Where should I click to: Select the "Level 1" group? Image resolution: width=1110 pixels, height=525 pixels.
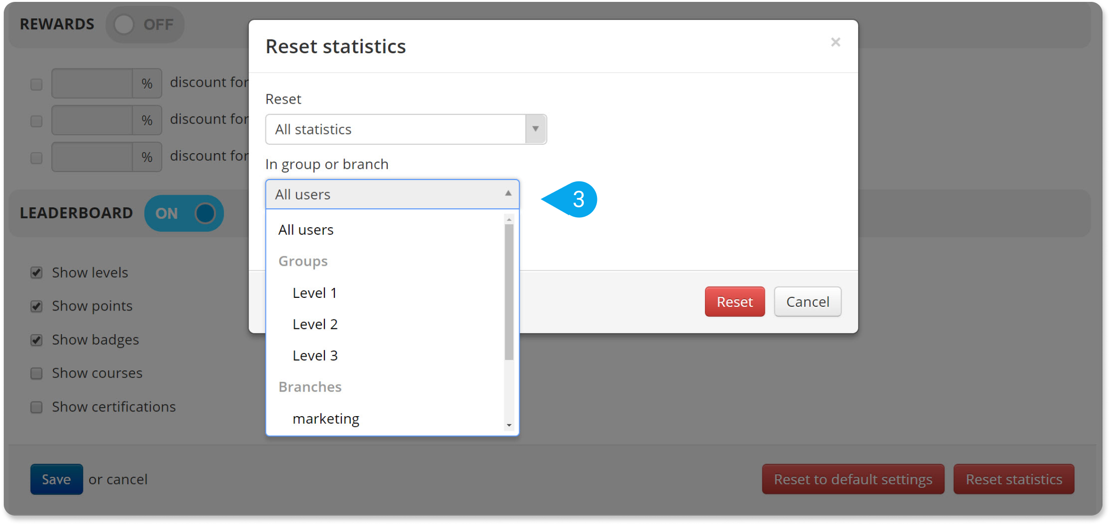click(x=314, y=292)
